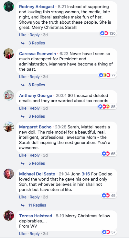Show reactions on Michael Del Sesto's comment showing 45
The image size is (129, 238).
(x=109, y=196)
